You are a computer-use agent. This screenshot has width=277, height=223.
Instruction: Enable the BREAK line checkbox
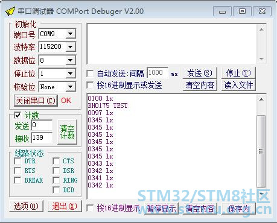point(18,180)
